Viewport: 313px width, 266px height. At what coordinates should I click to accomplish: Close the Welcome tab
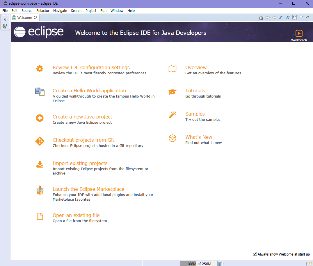(x=36, y=17)
